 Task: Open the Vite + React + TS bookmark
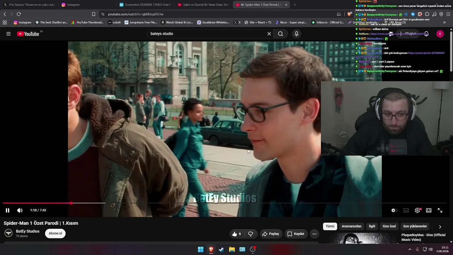(258, 22)
